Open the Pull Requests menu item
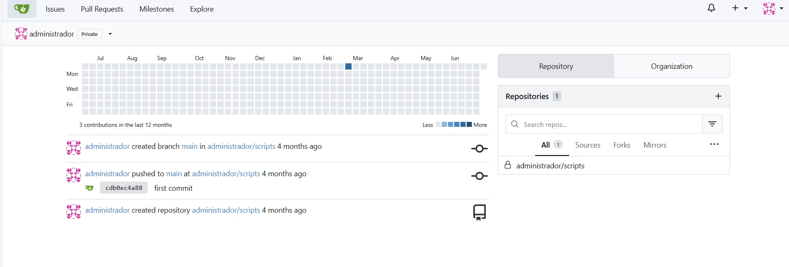The height and width of the screenshot is (267, 789). click(102, 9)
